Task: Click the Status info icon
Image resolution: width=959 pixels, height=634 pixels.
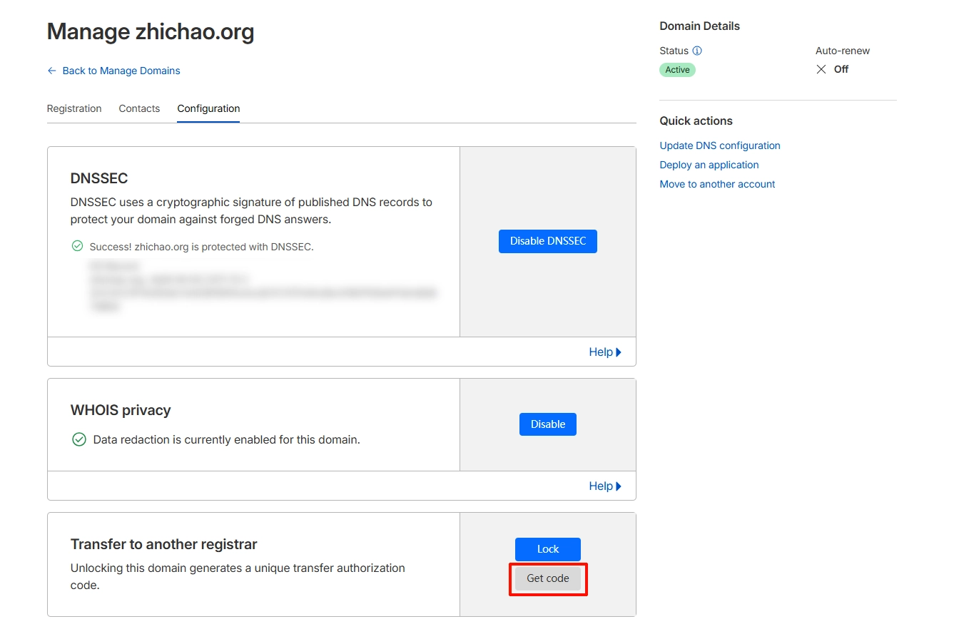Action: point(697,51)
